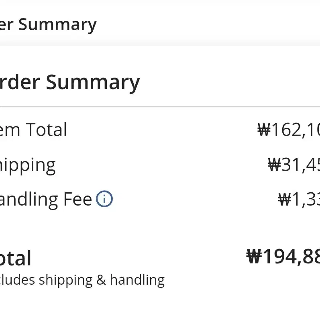Click the won symbol of Item Total amount
320x320 pixels.
click(264, 130)
